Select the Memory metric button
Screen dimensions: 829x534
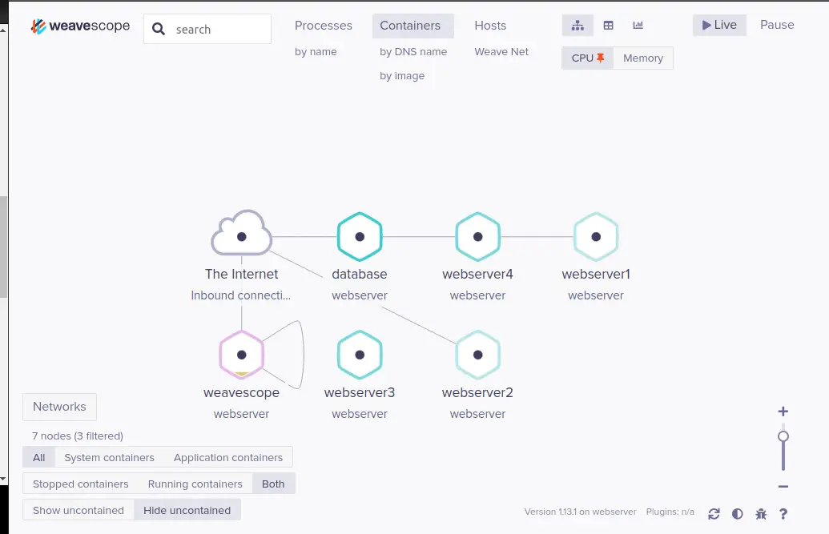coord(642,58)
